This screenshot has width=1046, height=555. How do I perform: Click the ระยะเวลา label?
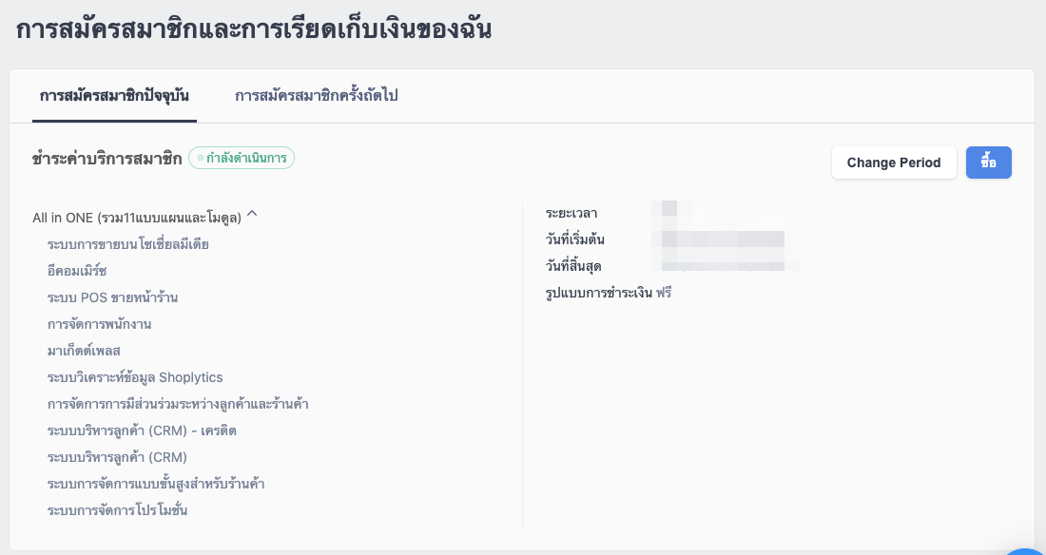pos(571,214)
